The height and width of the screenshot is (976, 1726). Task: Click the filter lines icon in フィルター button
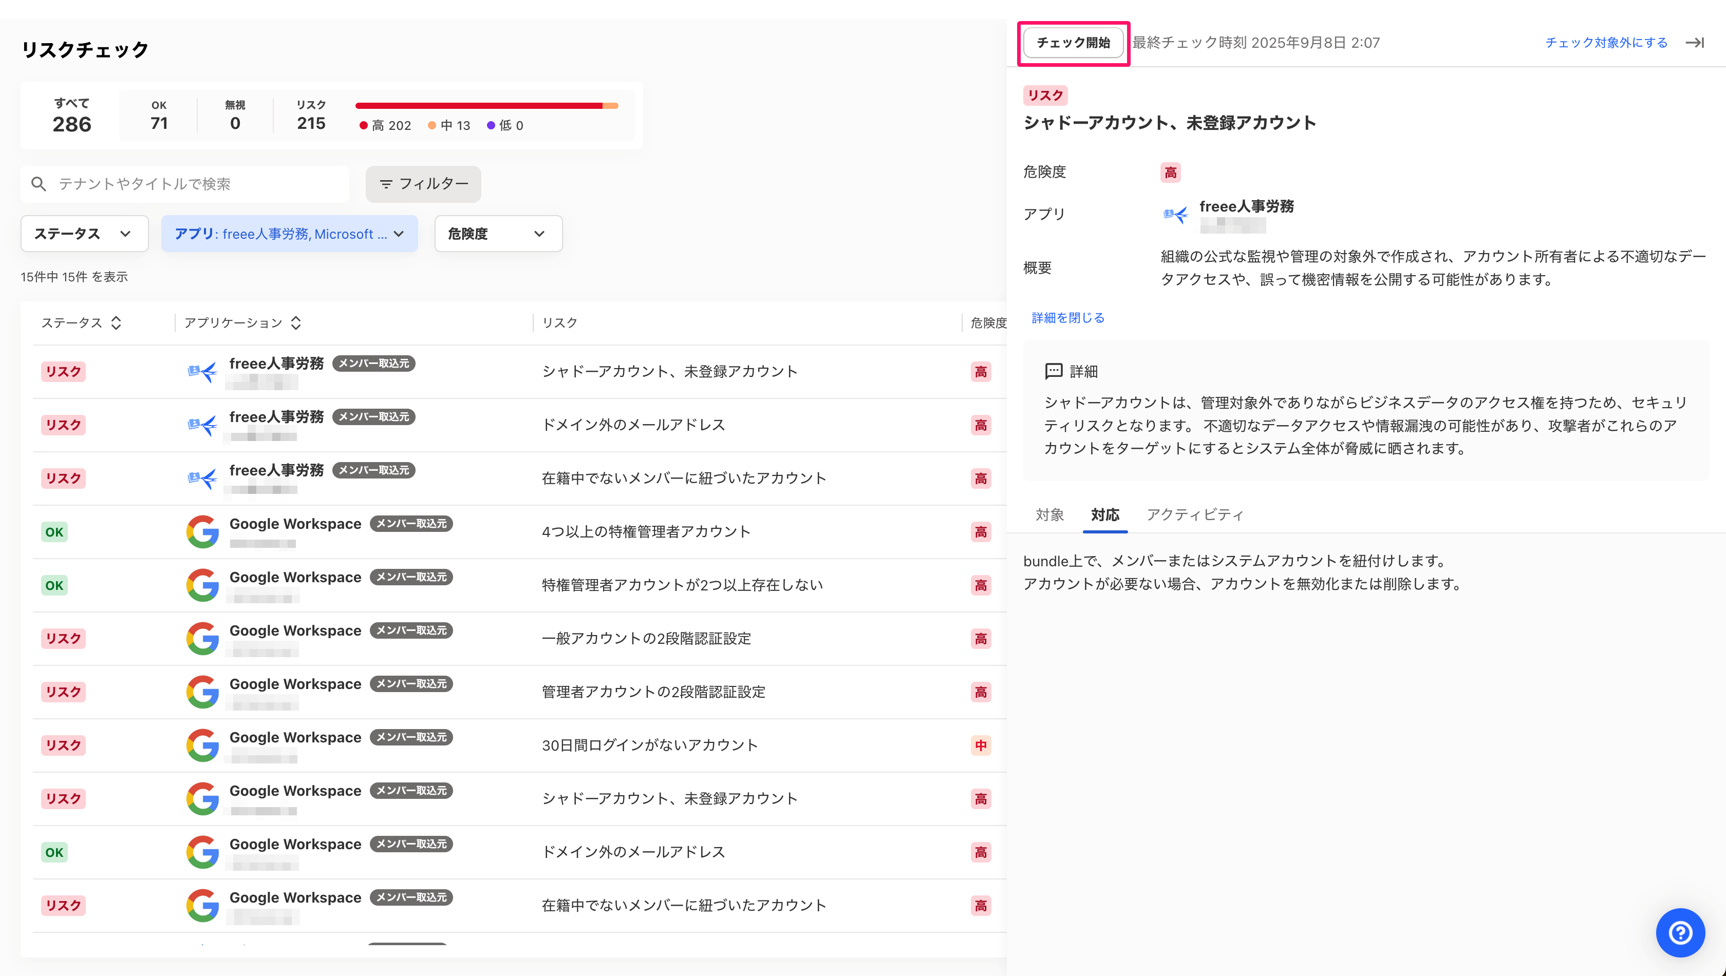pyautogui.click(x=386, y=184)
